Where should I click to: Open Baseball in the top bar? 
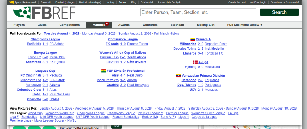pos(46,2)
